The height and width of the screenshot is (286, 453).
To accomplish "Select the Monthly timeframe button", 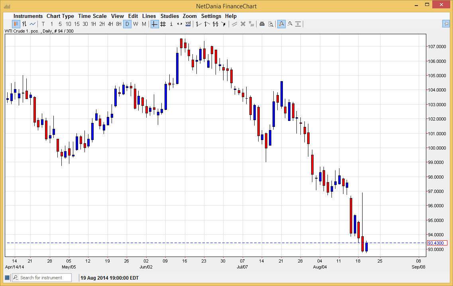I will click(144, 24).
